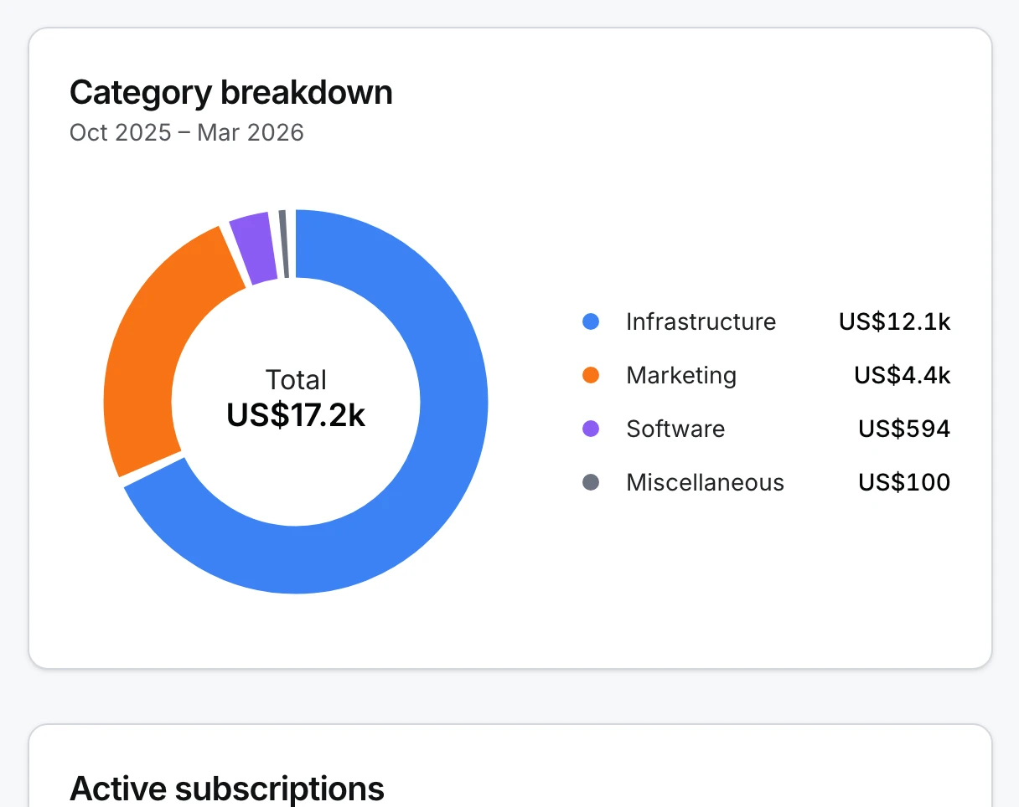Click the Total US$17.2k center label
The image size is (1019, 807).
pos(295,398)
